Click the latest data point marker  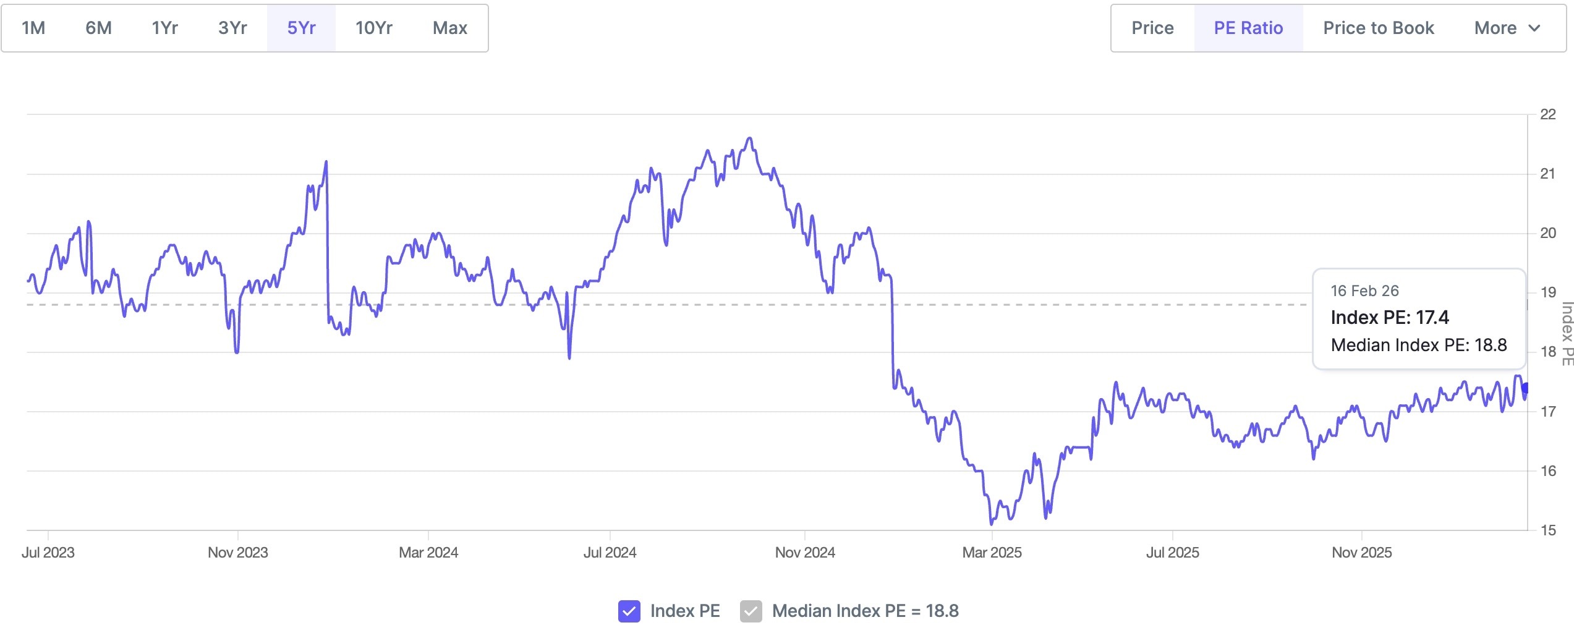pyautogui.click(x=1525, y=388)
